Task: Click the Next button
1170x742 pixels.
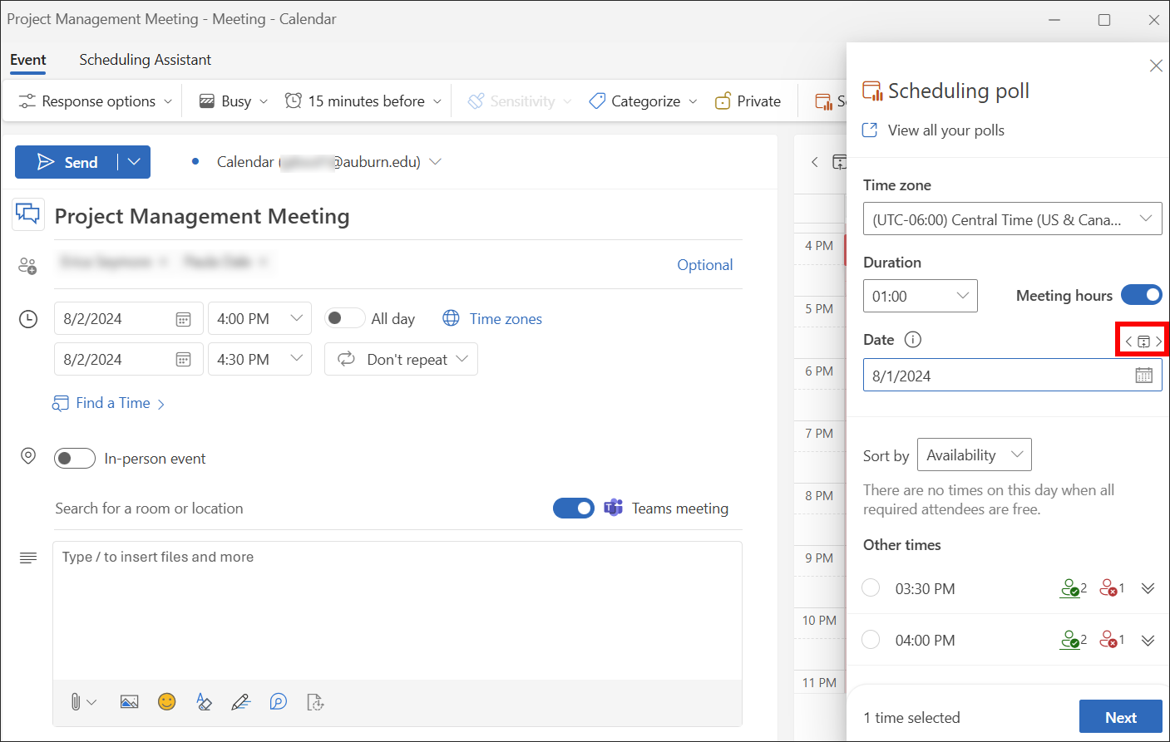Action: 1120,717
